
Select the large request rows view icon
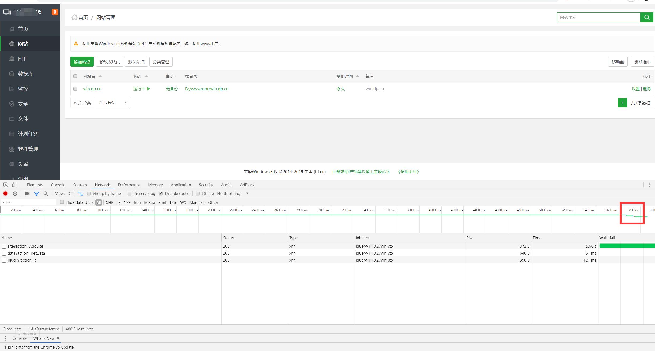pyautogui.click(x=71, y=193)
